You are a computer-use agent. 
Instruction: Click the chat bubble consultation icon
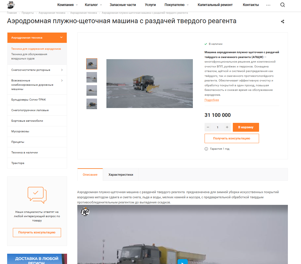click(37, 195)
